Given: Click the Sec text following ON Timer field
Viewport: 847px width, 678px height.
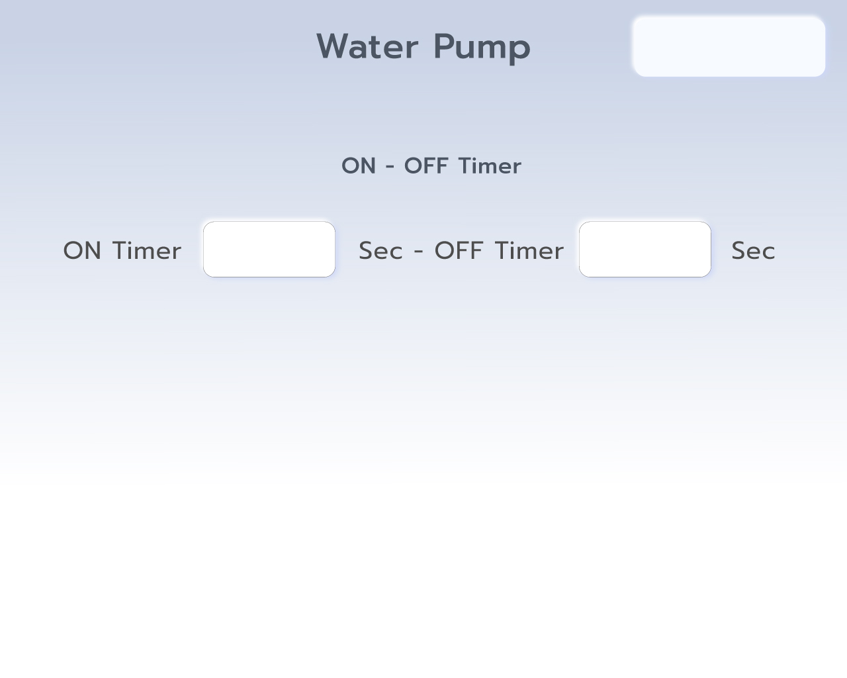Looking at the screenshot, I should click(x=380, y=251).
